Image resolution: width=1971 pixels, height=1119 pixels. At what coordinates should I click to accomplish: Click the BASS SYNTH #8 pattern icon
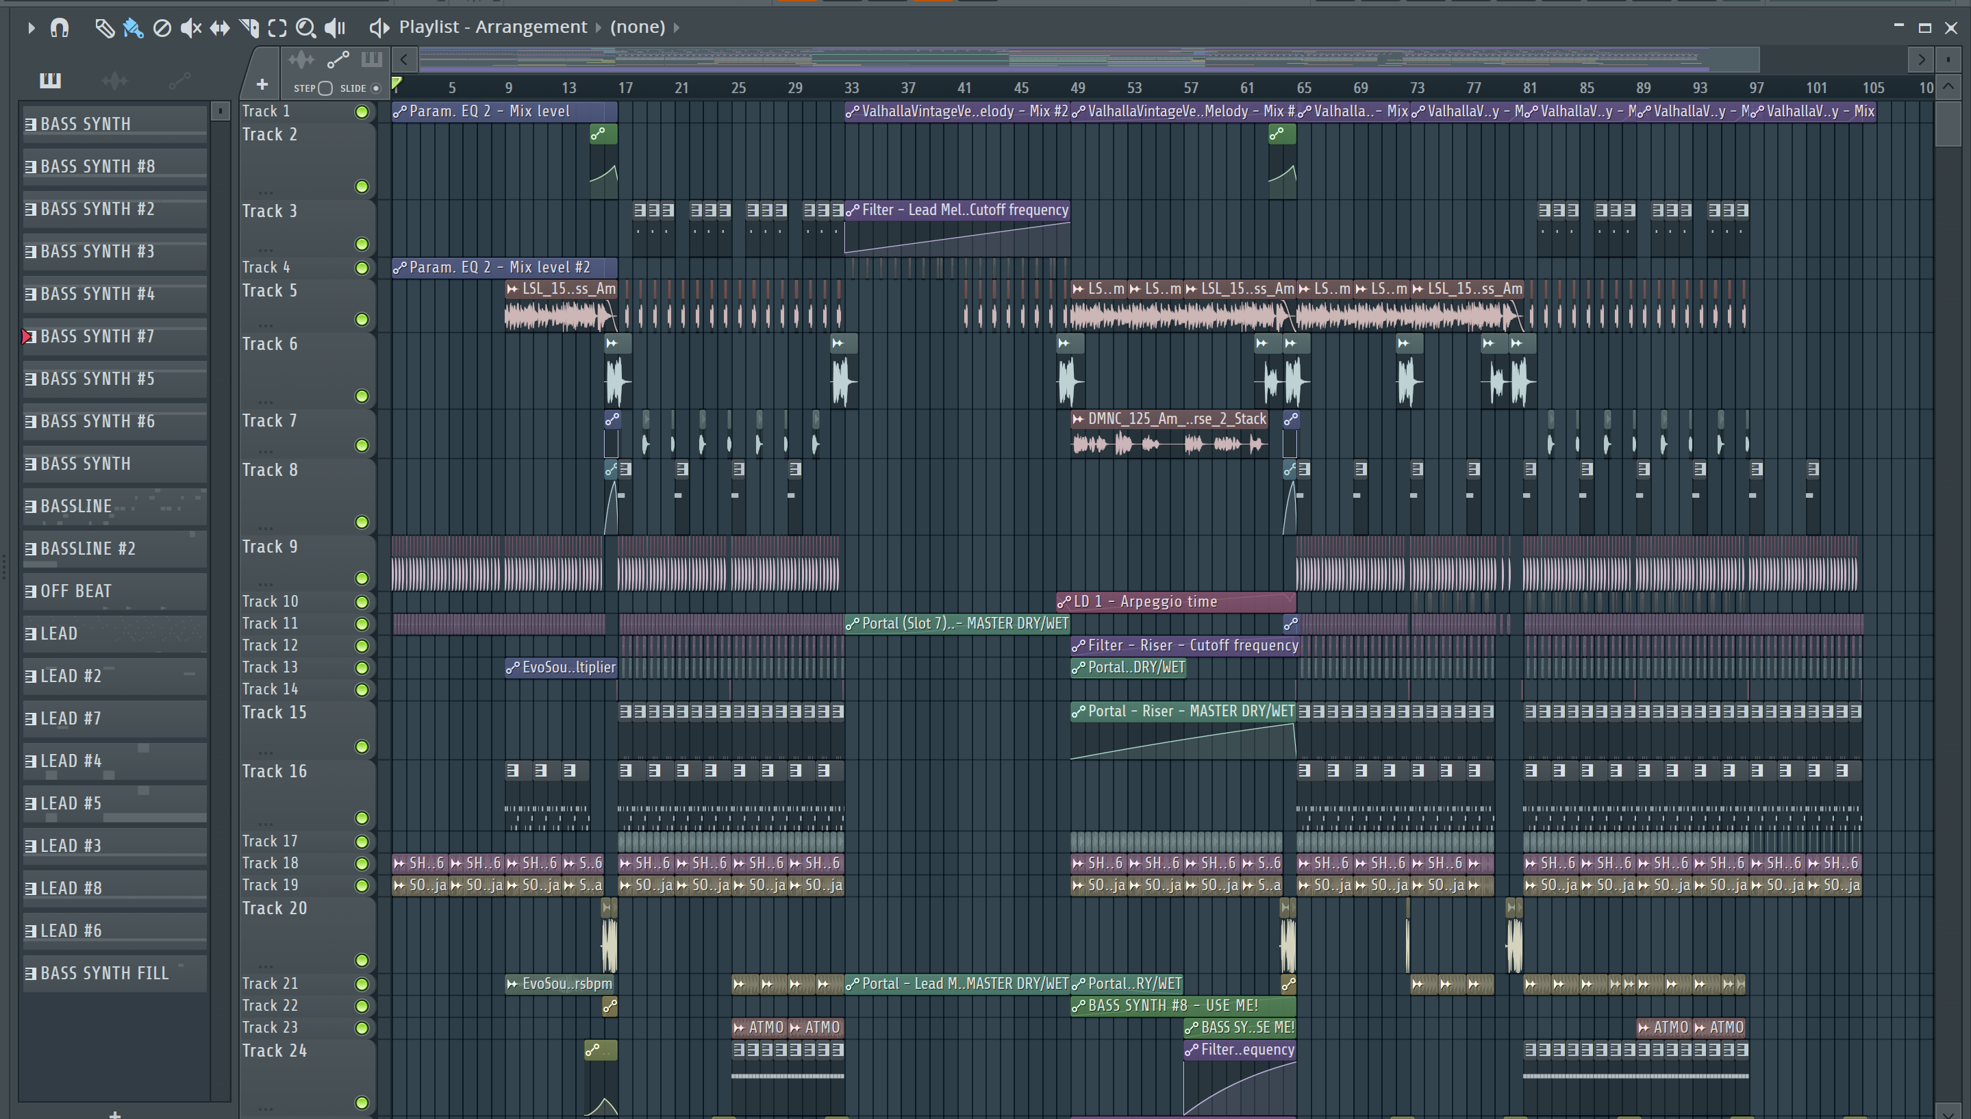pyautogui.click(x=31, y=167)
